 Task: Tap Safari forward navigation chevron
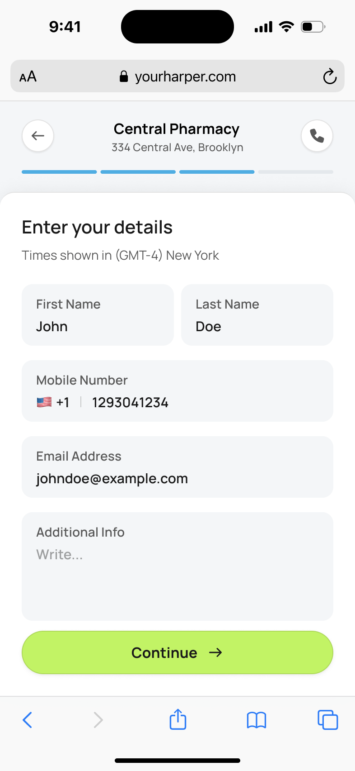click(98, 720)
